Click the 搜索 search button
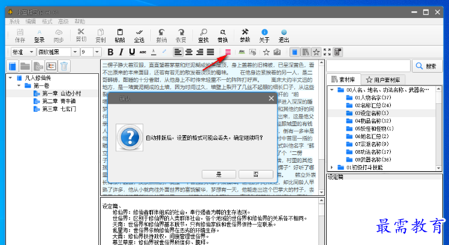Screen dimensions: 449x245 click(x=427, y=66)
